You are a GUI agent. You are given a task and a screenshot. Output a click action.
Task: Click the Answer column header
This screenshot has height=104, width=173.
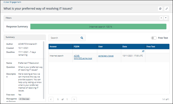point(60,47)
